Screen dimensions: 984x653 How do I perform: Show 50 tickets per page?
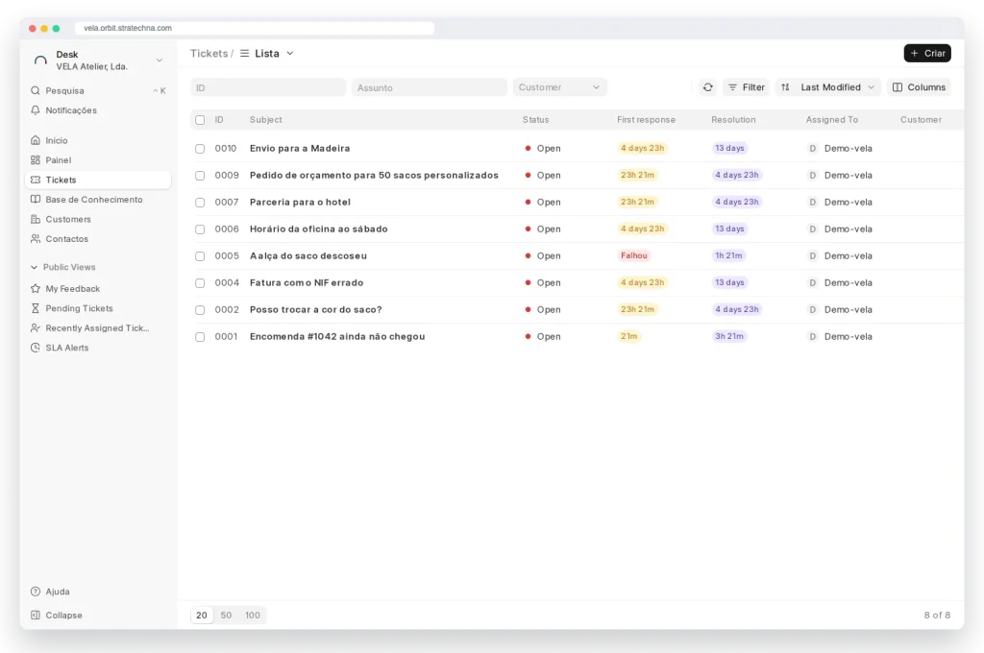(x=226, y=616)
